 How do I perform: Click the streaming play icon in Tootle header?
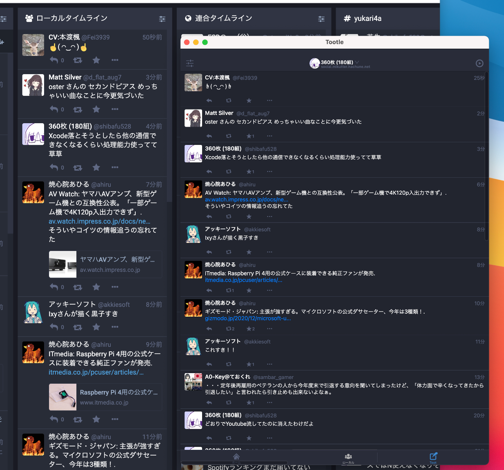[x=479, y=64]
